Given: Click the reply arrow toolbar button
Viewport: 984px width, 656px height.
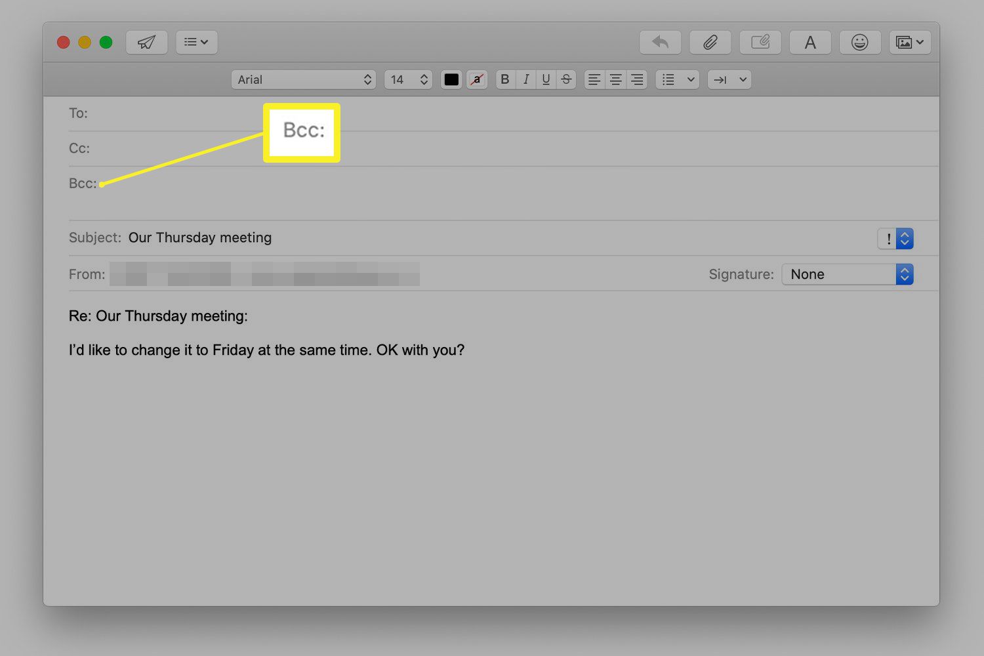Looking at the screenshot, I should [x=660, y=43].
